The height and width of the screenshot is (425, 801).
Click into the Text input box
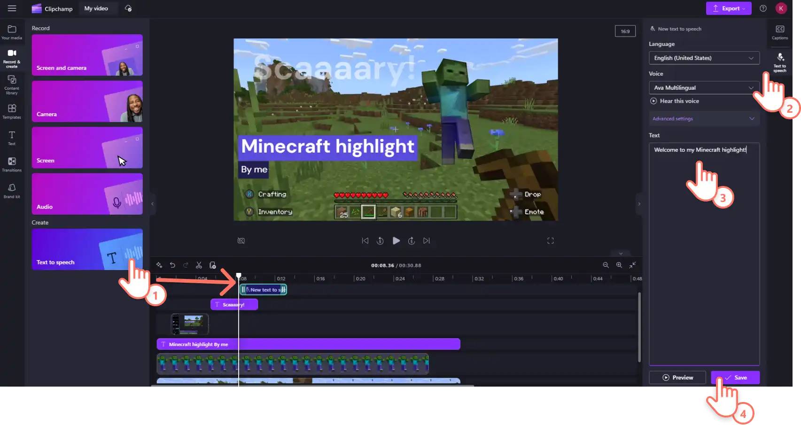pos(704,254)
